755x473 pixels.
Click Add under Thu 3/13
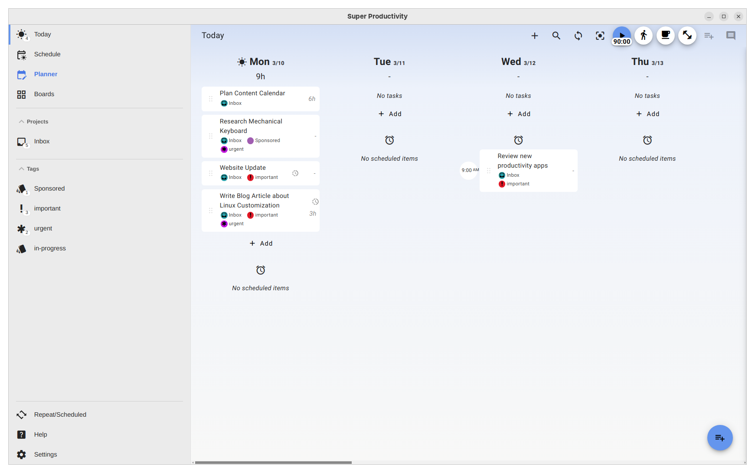click(x=647, y=114)
